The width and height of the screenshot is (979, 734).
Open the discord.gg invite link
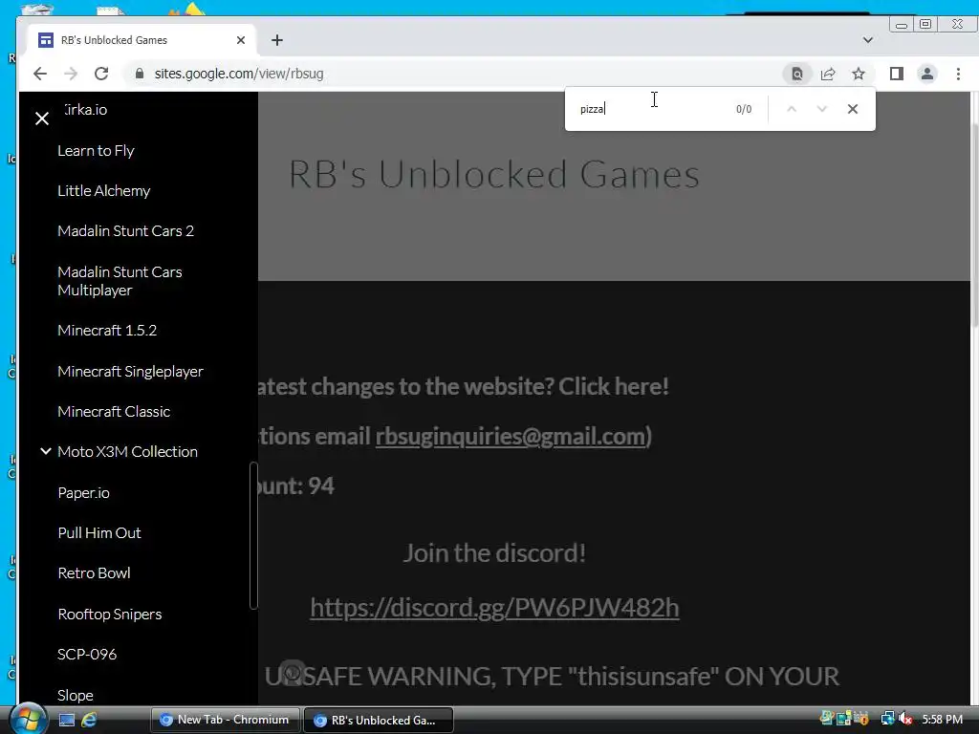coord(494,607)
